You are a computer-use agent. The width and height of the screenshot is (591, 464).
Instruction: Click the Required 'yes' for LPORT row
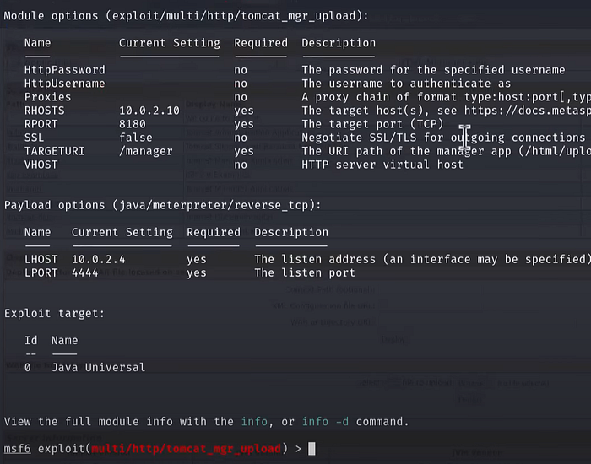(x=197, y=273)
